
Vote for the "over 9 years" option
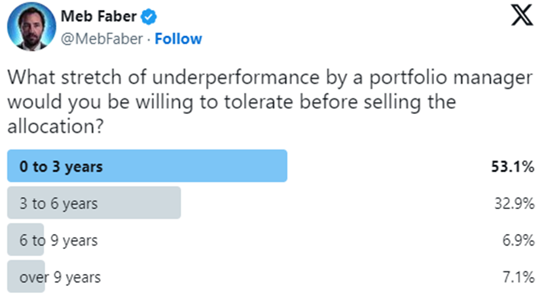coord(60,277)
